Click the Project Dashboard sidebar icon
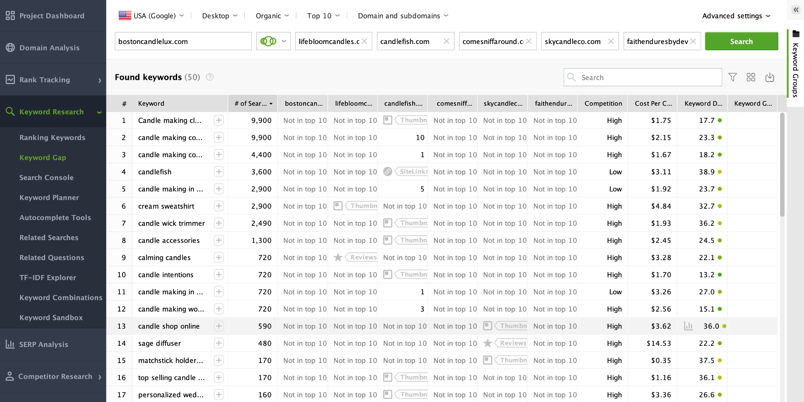This screenshot has height=402, width=804. point(10,15)
